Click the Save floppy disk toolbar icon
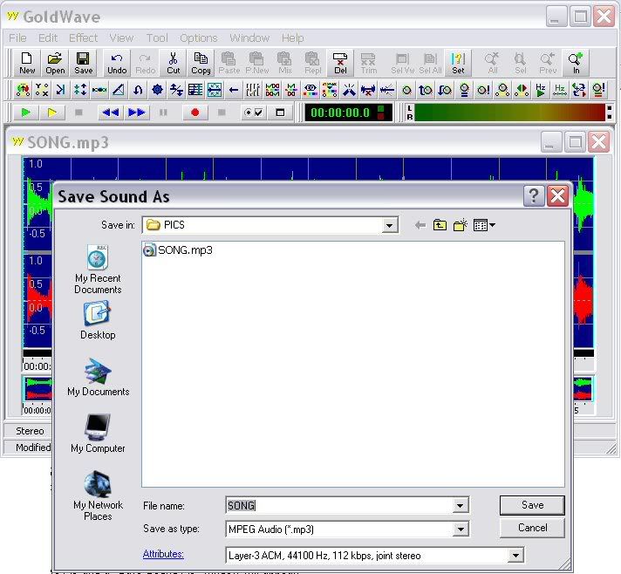This screenshot has height=574, width=621. click(83, 63)
